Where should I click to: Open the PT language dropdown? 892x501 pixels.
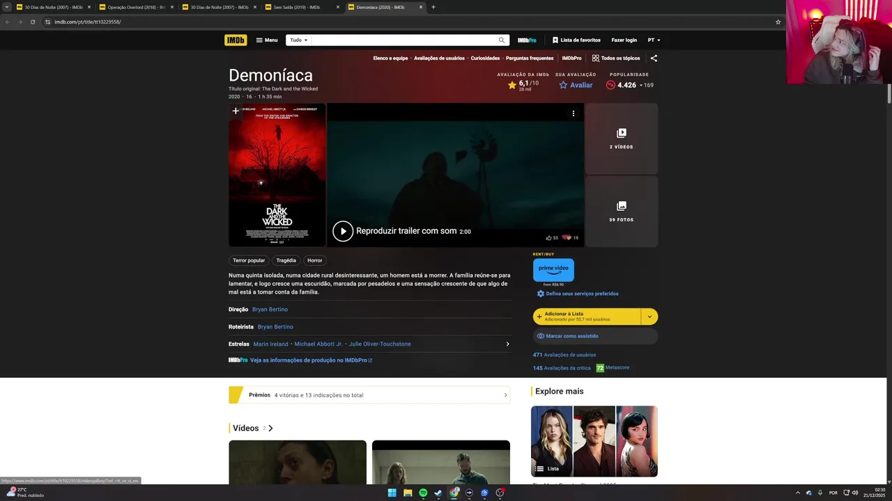coord(654,40)
